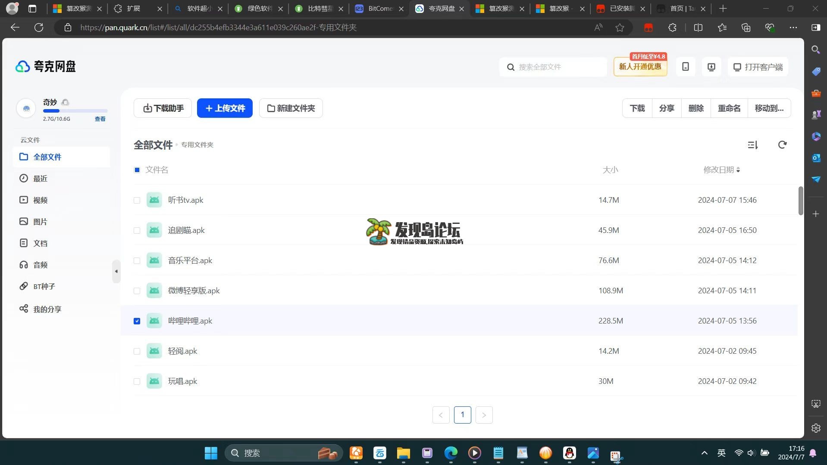Image resolution: width=827 pixels, height=465 pixels.
Task: Add page to favorites star icon
Action: (x=620, y=28)
